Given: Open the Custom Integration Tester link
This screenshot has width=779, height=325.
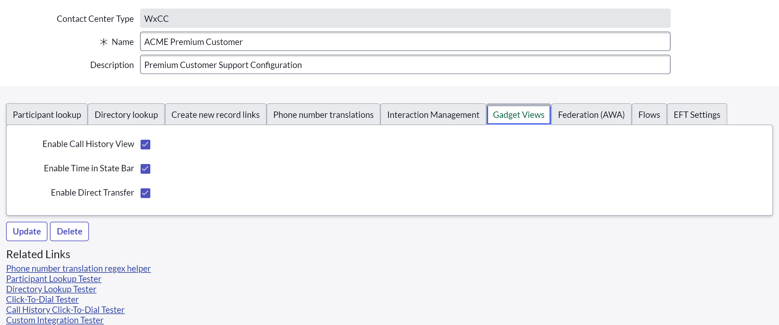Looking at the screenshot, I should [x=55, y=320].
